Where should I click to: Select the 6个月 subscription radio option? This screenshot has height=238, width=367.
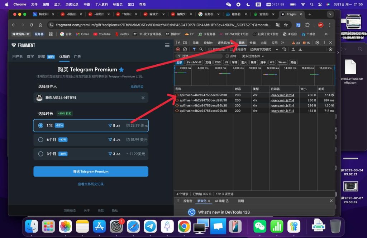(x=40, y=140)
